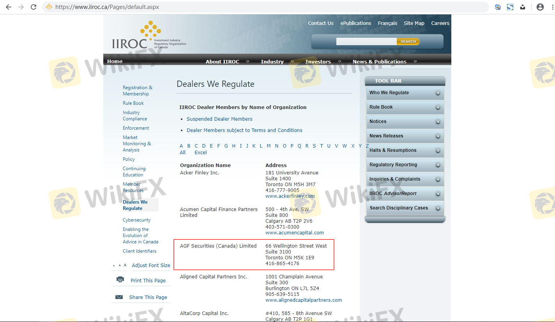Click the printer icon for Print This Page
The height and width of the screenshot is (322, 555).
coord(120,280)
